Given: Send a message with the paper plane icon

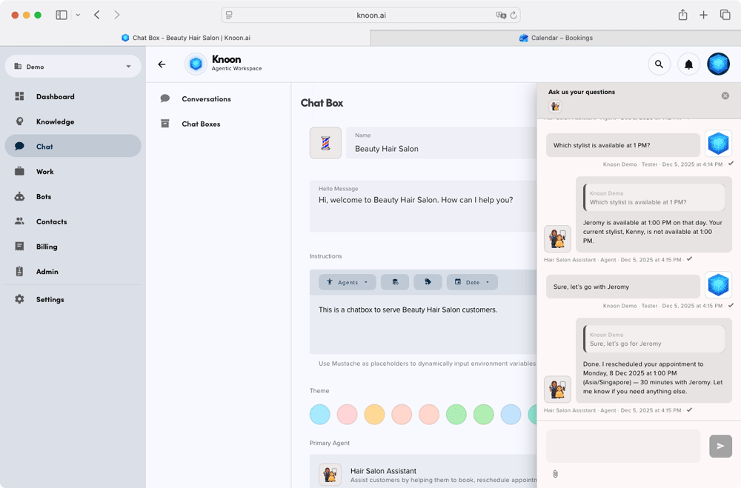Looking at the screenshot, I should [720, 446].
